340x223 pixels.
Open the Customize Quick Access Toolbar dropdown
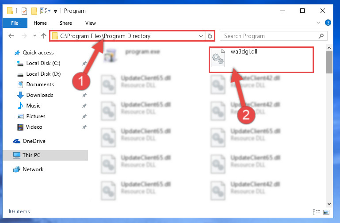click(x=56, y=11)
